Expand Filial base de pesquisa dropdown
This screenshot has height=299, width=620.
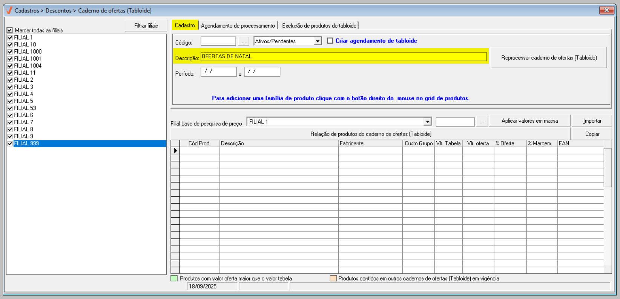point(427,122)
